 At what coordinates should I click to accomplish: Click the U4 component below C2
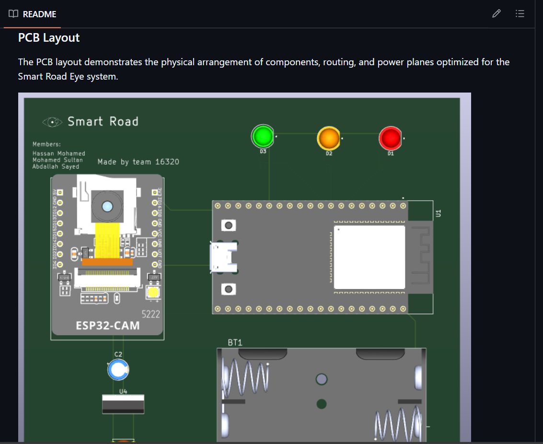pyautogui.click(x=123, y=404)
